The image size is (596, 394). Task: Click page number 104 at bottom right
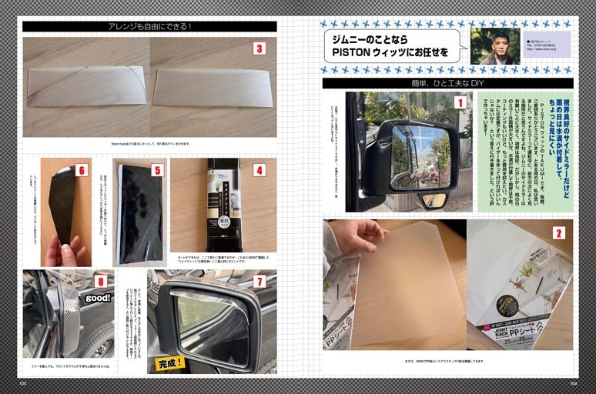(x=574, y=381)
